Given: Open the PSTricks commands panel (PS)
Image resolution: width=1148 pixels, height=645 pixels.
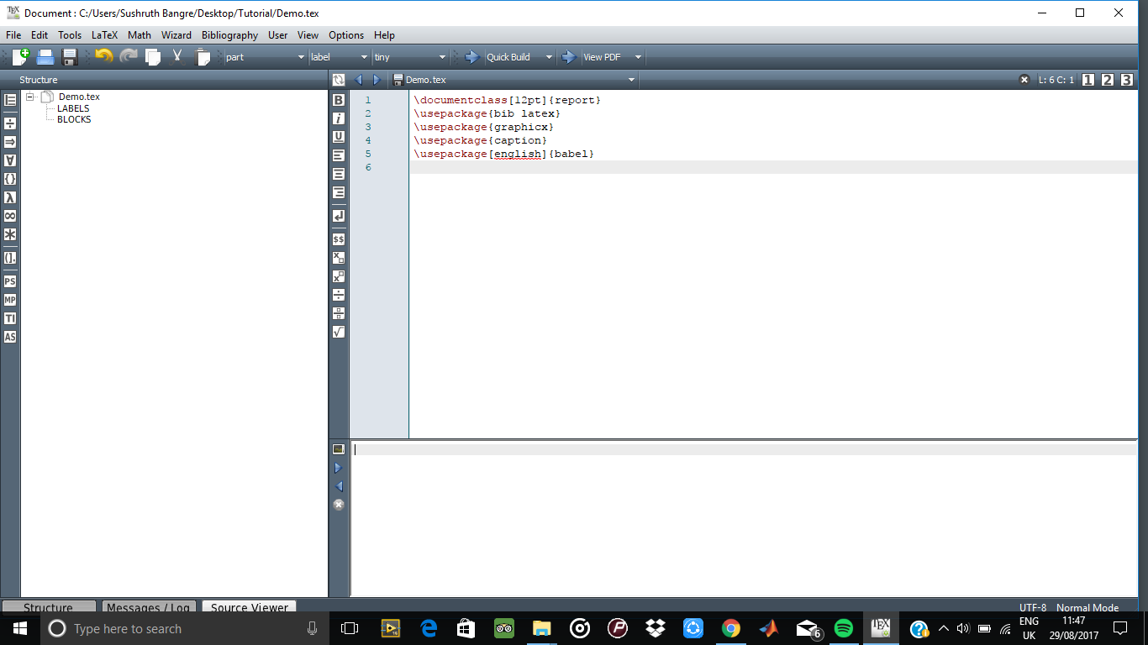Looking at the screenshot, I should tap(10, 281).
